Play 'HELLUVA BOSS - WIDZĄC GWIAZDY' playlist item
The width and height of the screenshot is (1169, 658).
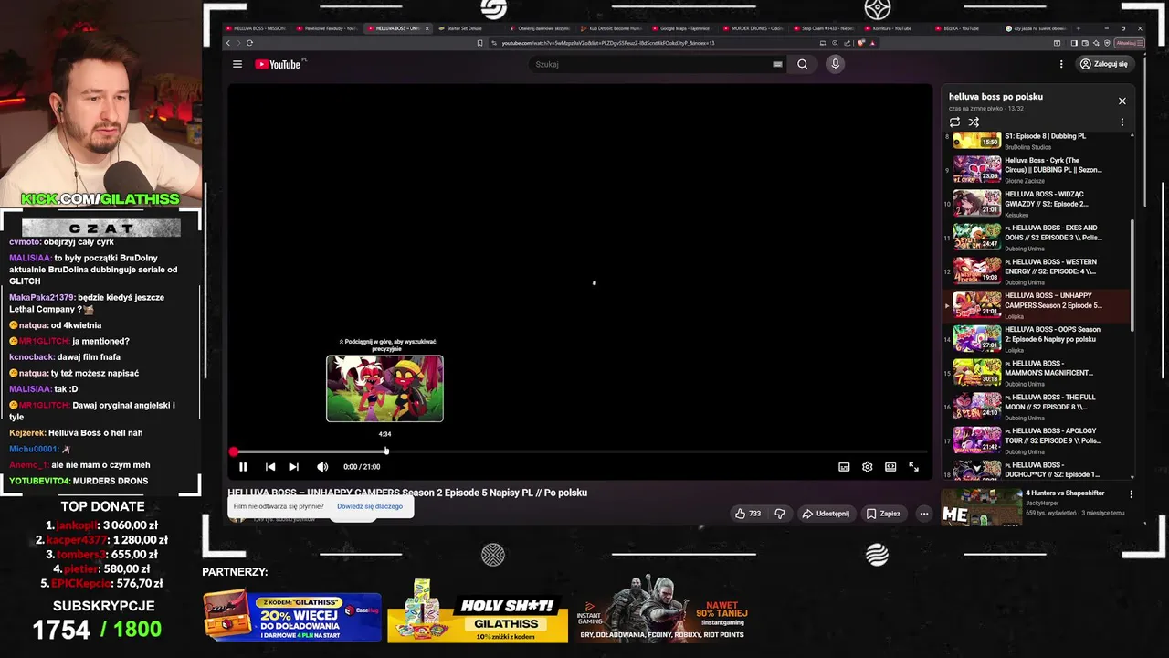tap(1037, 204)
